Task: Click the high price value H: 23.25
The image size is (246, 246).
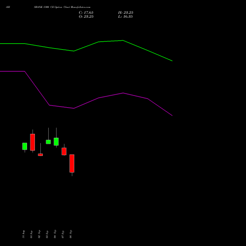Action: (x=125, y=13)
